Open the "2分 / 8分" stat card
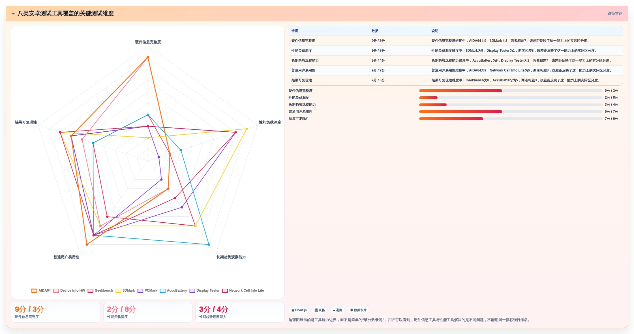Screen dimensions: 634x334 pyautogui.click(x=148, y=312)
